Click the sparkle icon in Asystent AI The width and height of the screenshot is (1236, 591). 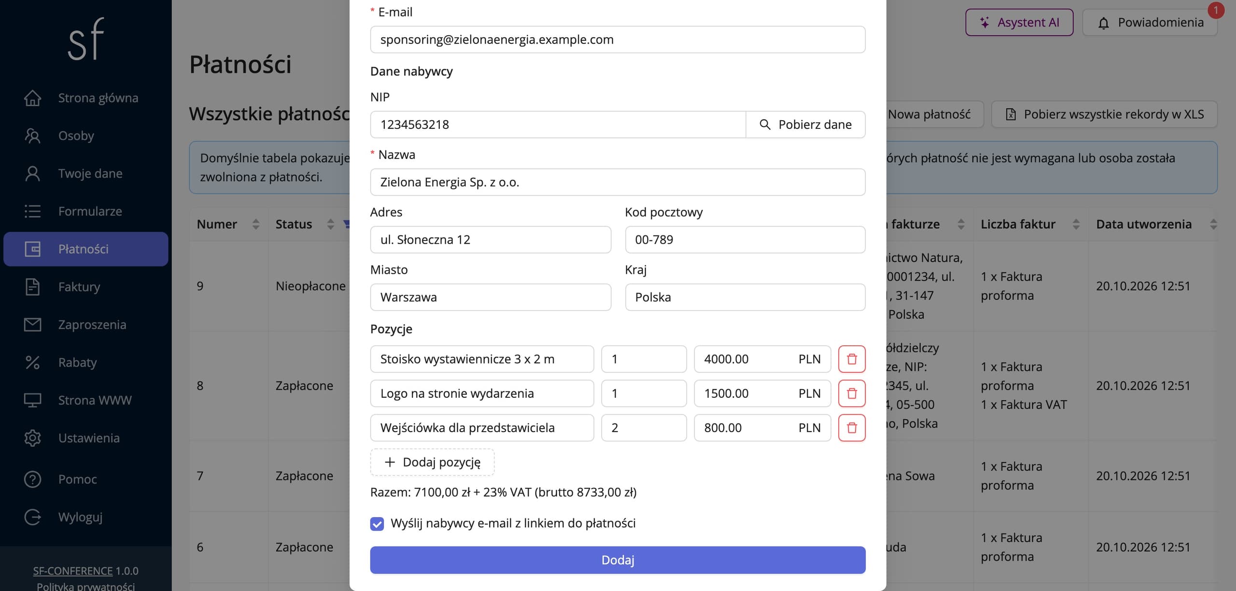[984, 22]
